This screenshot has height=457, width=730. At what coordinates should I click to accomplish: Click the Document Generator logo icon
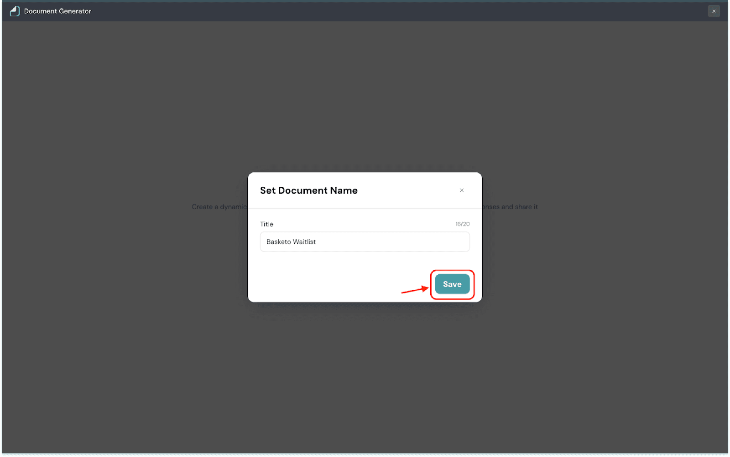point(15,11)
